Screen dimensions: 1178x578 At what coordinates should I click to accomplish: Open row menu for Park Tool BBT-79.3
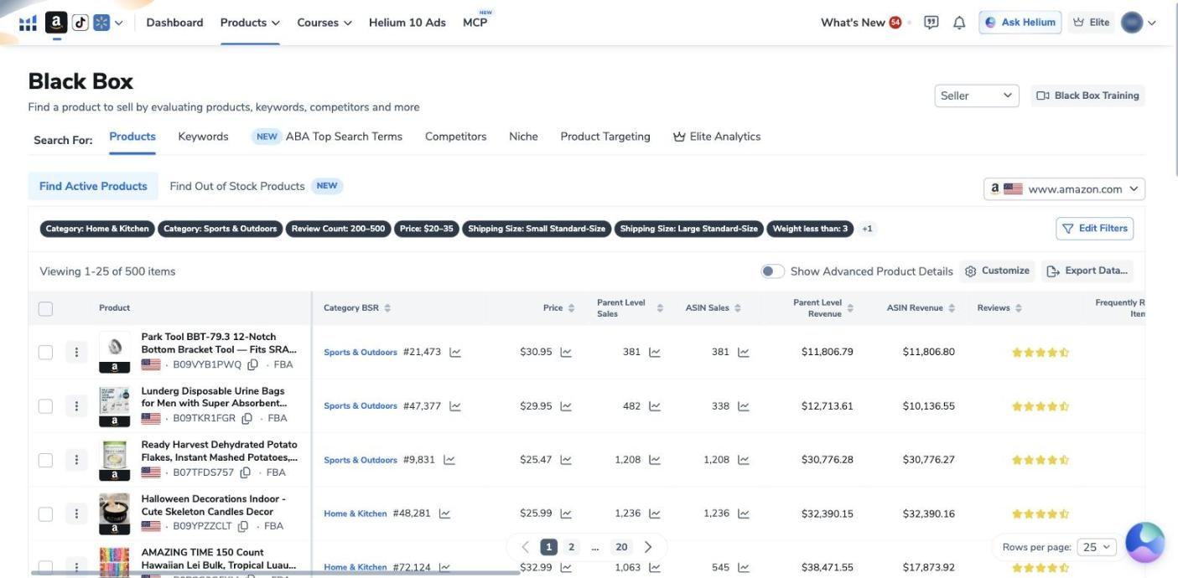click(76, 352)
